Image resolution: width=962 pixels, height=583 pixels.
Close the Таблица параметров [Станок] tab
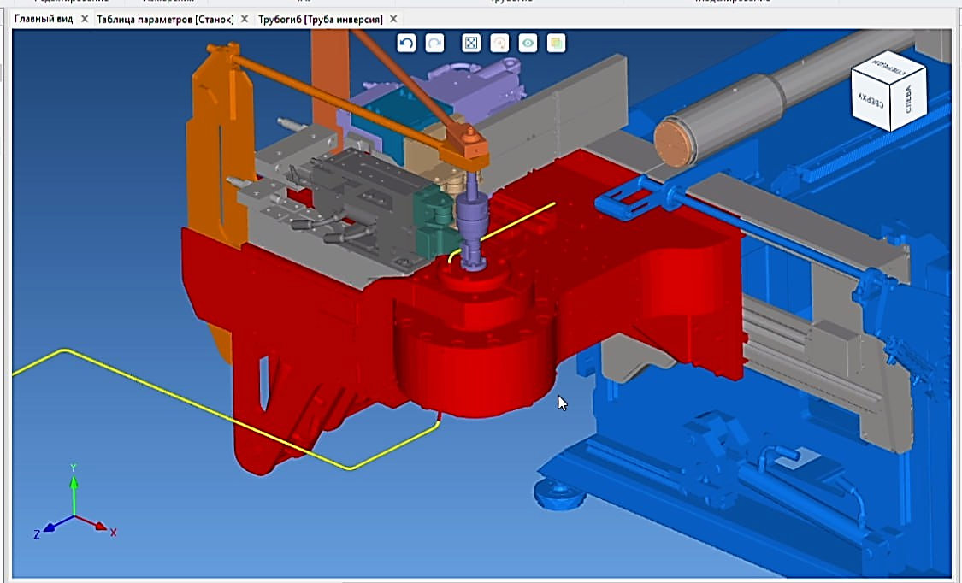245,19
